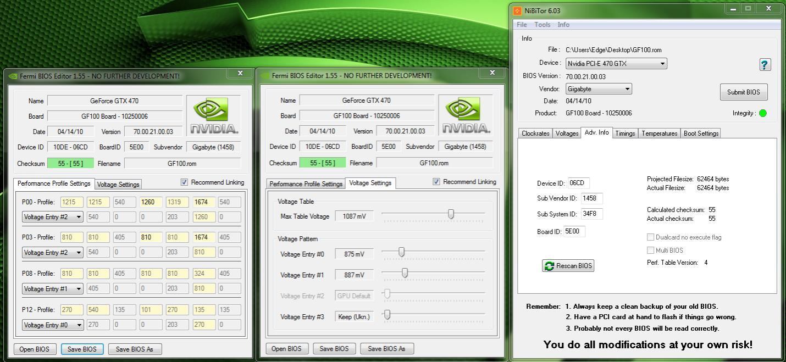The height and width of the screenshot is (362, 786).
Task: Click the NiBiTor app icon in title bar
Action: (x=517, y=10)
